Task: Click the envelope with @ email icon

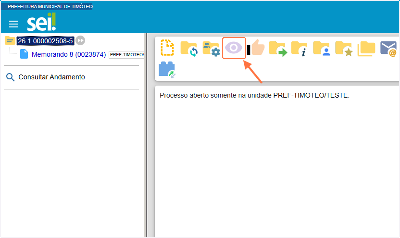Action: (x=388, y=49)
